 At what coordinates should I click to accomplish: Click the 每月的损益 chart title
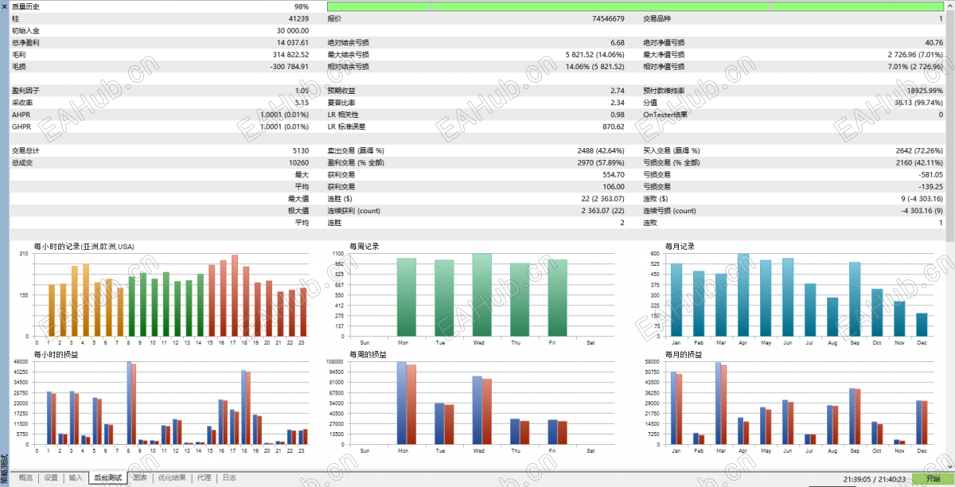[684, 354]
